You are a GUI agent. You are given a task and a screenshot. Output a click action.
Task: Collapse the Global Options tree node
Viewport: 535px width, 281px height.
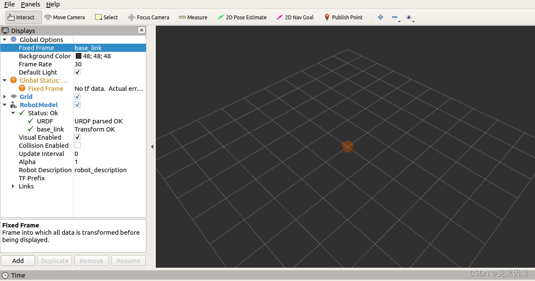[5, 39]
